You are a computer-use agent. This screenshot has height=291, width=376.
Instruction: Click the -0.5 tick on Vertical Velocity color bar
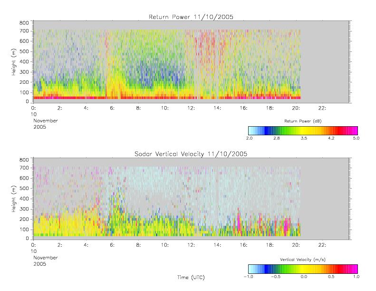[x=276, y=277]
